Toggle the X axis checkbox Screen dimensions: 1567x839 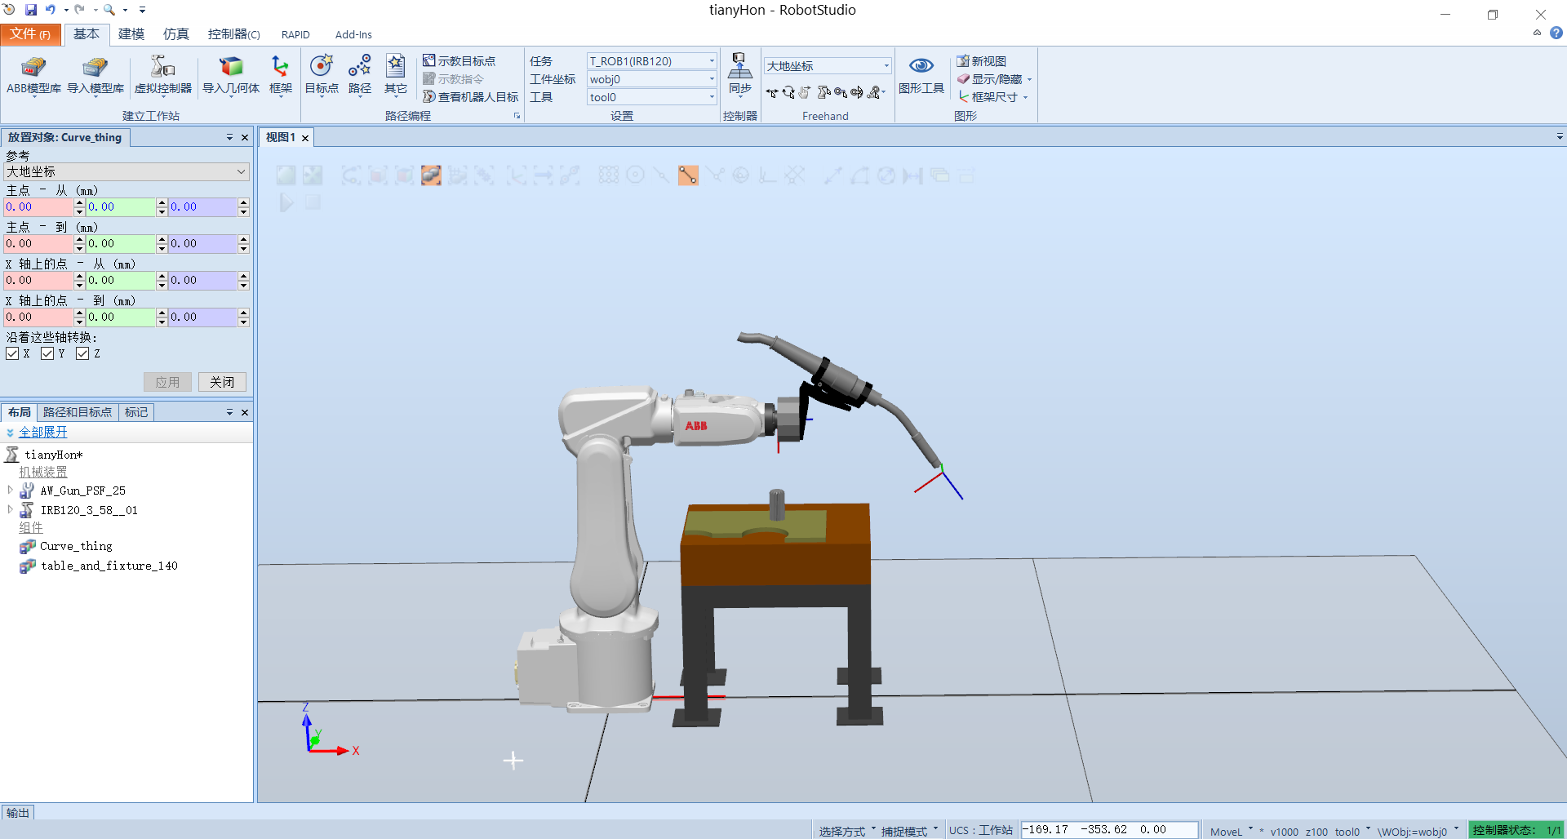coord(12,353)
